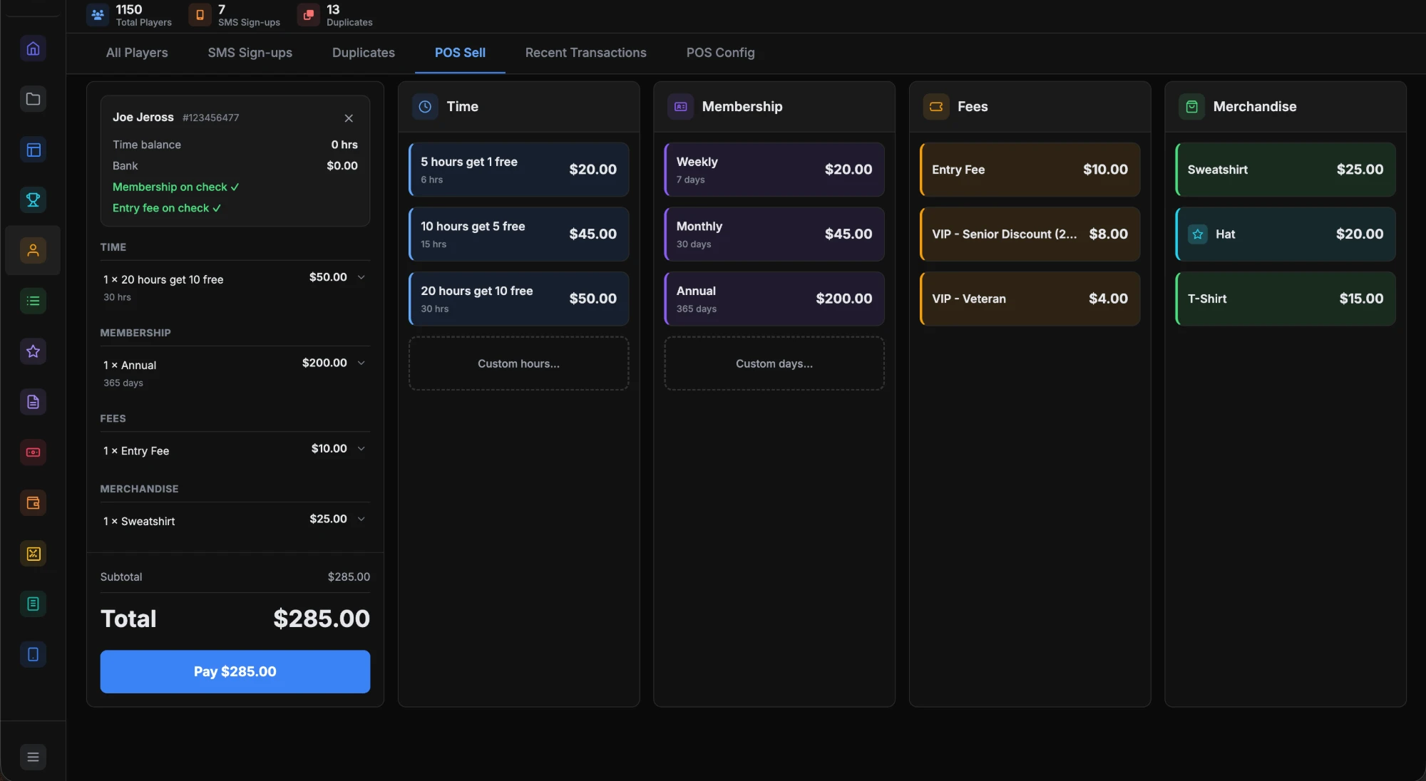This screenshot has height=781, width=1426.
Task: Open the orange wallet icon in sidebar
Action: click(33, 503)
